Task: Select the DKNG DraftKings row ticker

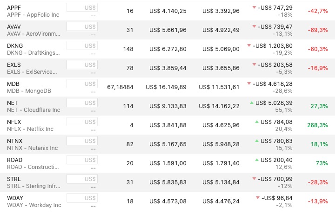Action: 15,46
